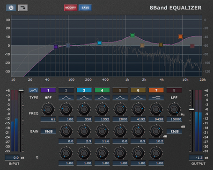The height and width of the screenshot is (170, 213).
Task: Open band 6 bell filter type selector
Action: pos(138,98)
